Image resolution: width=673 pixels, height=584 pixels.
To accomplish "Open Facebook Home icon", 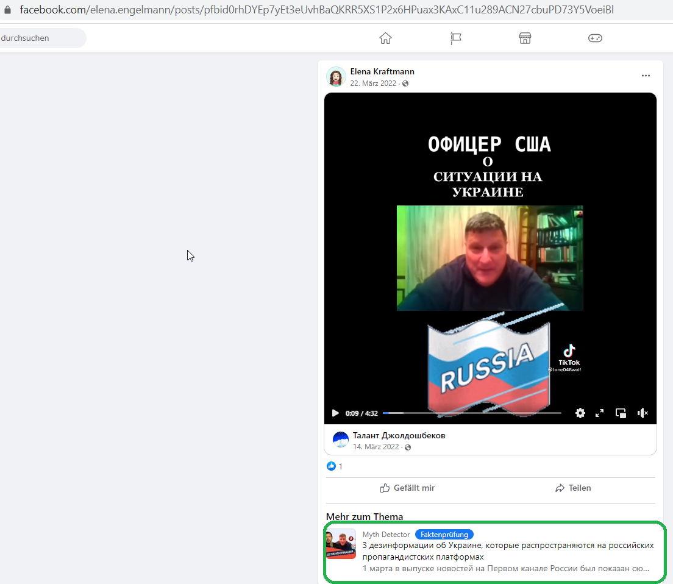I will click(385, 38).
